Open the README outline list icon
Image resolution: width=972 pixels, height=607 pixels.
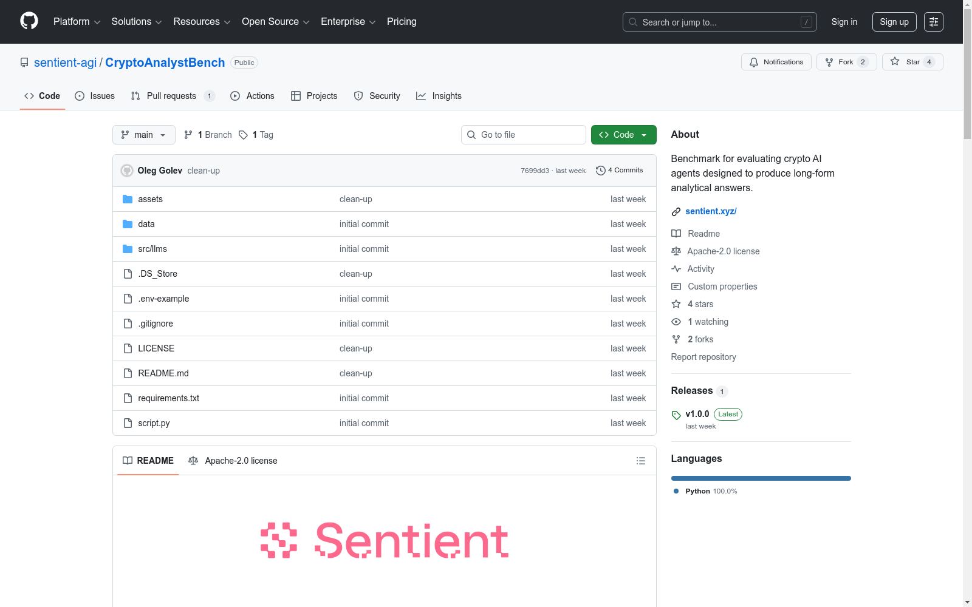(x=640, y=461)
